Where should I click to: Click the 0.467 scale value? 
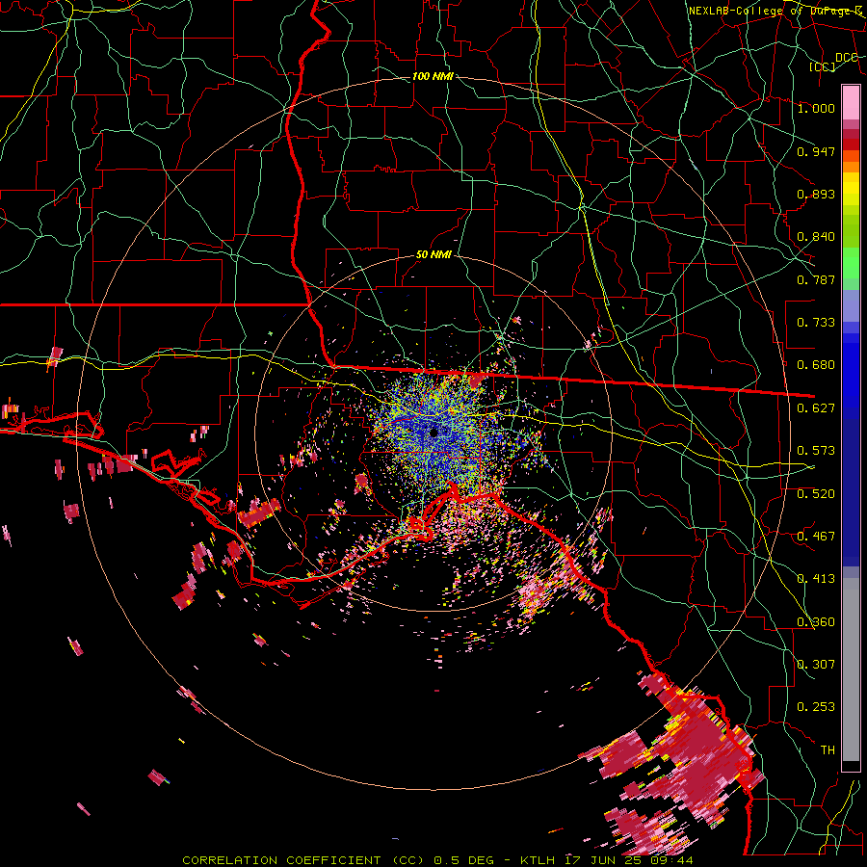pos(816,537)
